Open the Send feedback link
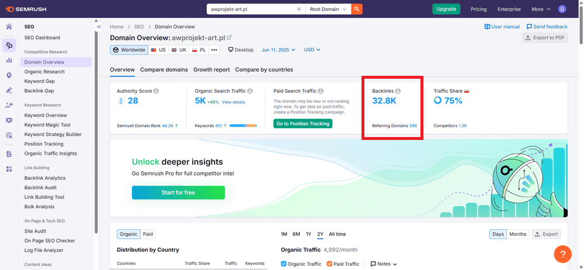The width and height of the screenshot is (584, 270). pos(547,27)
